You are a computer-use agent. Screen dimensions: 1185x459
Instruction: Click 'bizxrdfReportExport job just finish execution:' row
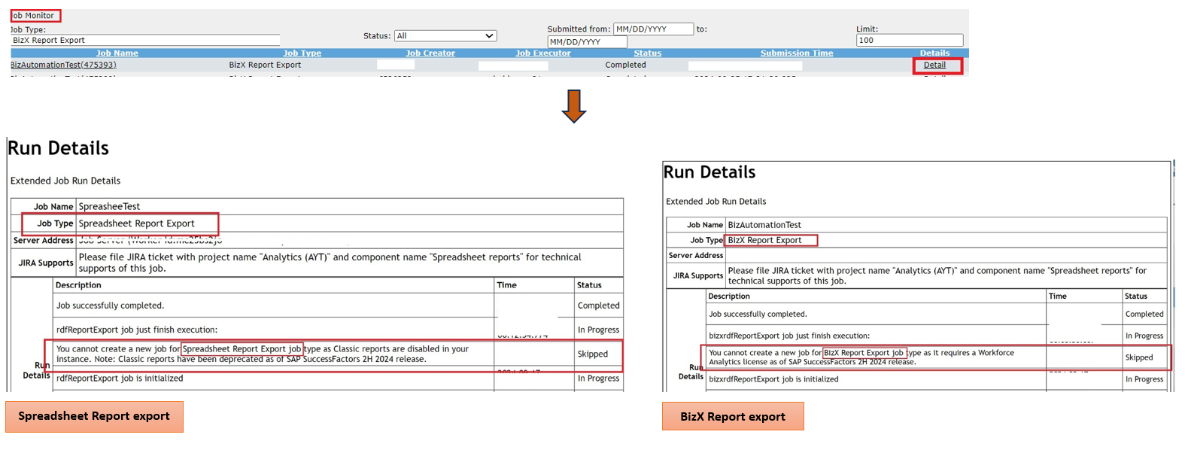(789, 336)
